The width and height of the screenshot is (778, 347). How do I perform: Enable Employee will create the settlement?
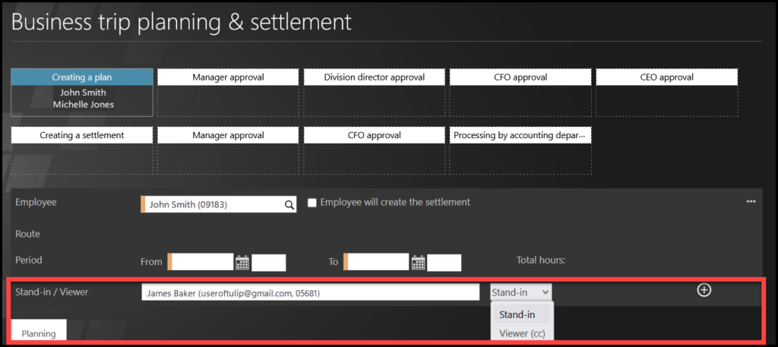pos(312,203)
